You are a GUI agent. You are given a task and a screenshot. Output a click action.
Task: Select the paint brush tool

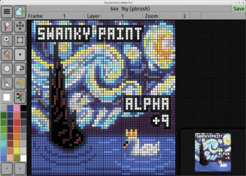(x=7, y=54)
